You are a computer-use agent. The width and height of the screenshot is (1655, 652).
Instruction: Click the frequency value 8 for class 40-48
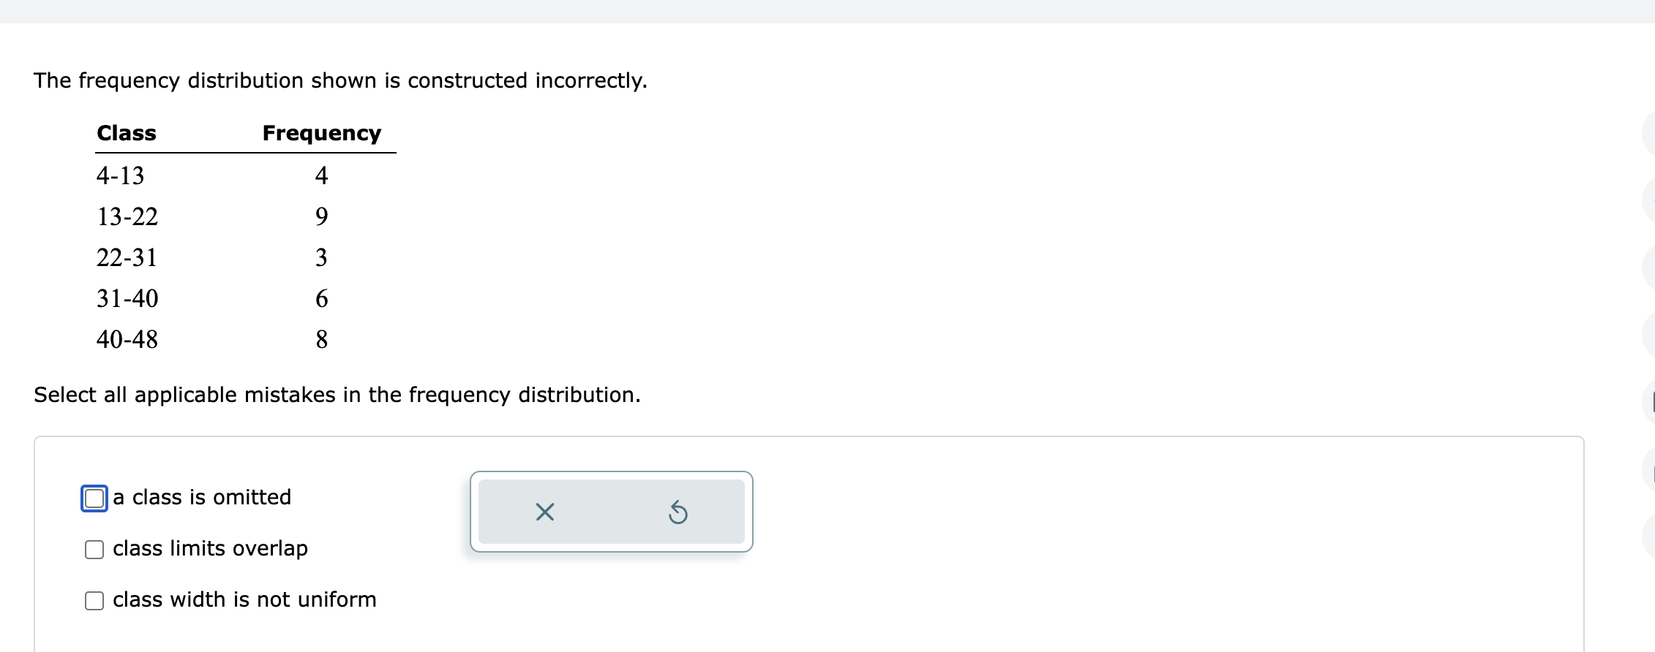pos(321,338)
